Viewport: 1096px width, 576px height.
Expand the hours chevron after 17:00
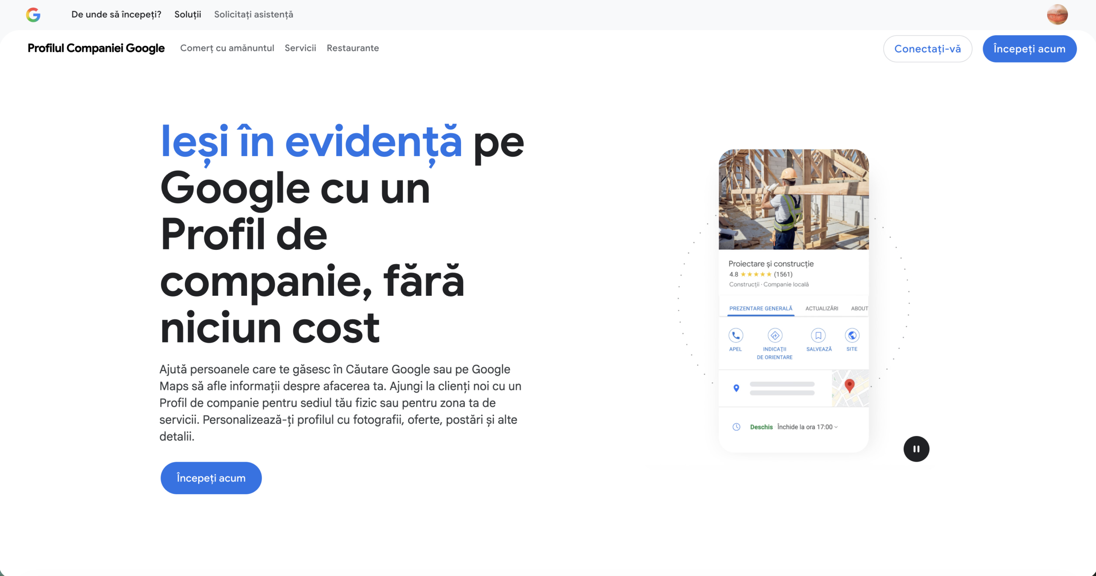tap(836, 427)
